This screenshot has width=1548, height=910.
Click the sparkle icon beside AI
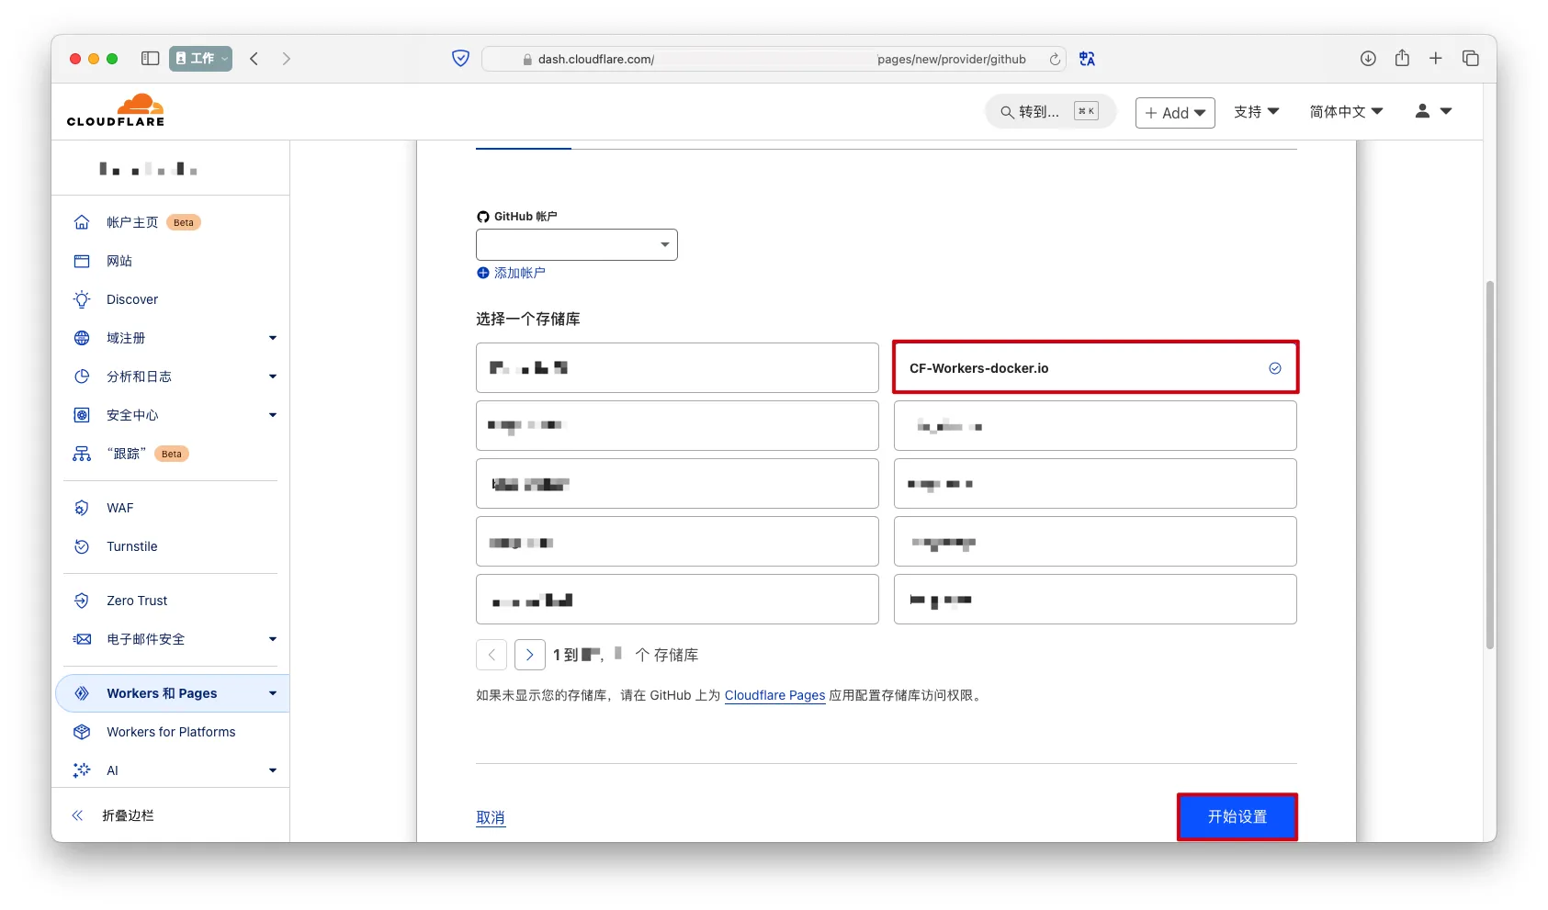click(82, 770)
